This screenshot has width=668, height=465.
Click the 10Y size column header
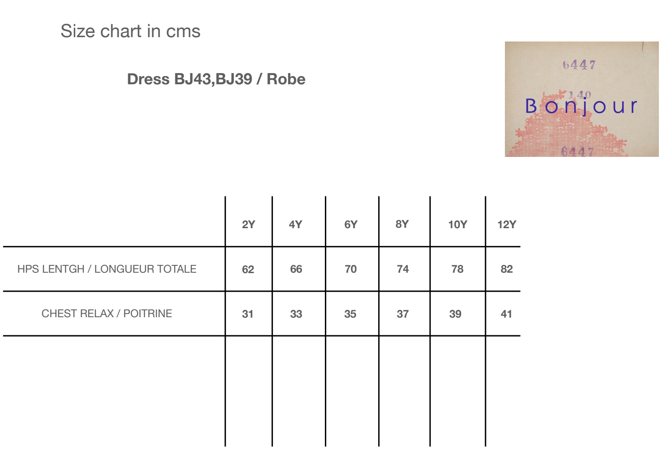(457, 224)
